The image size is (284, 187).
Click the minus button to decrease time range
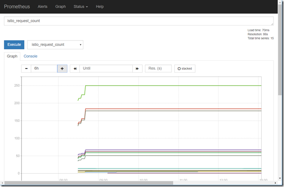(26, 69)
